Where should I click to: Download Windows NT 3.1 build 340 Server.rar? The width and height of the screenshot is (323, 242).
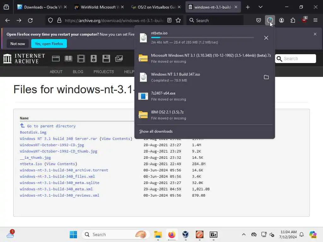[x=58, y=139]
